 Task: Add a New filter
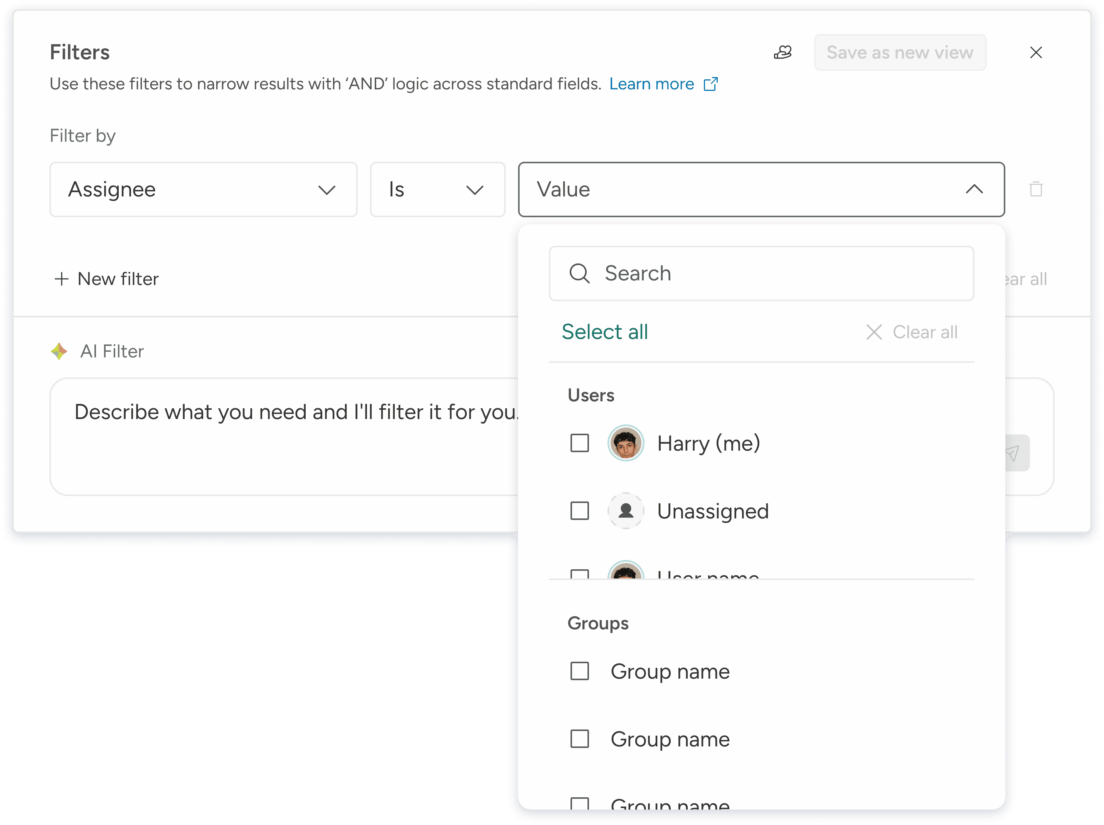pyautogui.click(x=106, y=279)
